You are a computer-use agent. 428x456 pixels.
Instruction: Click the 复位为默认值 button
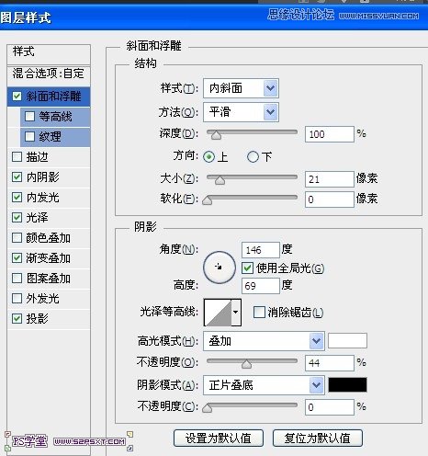[x=318, y=439]
